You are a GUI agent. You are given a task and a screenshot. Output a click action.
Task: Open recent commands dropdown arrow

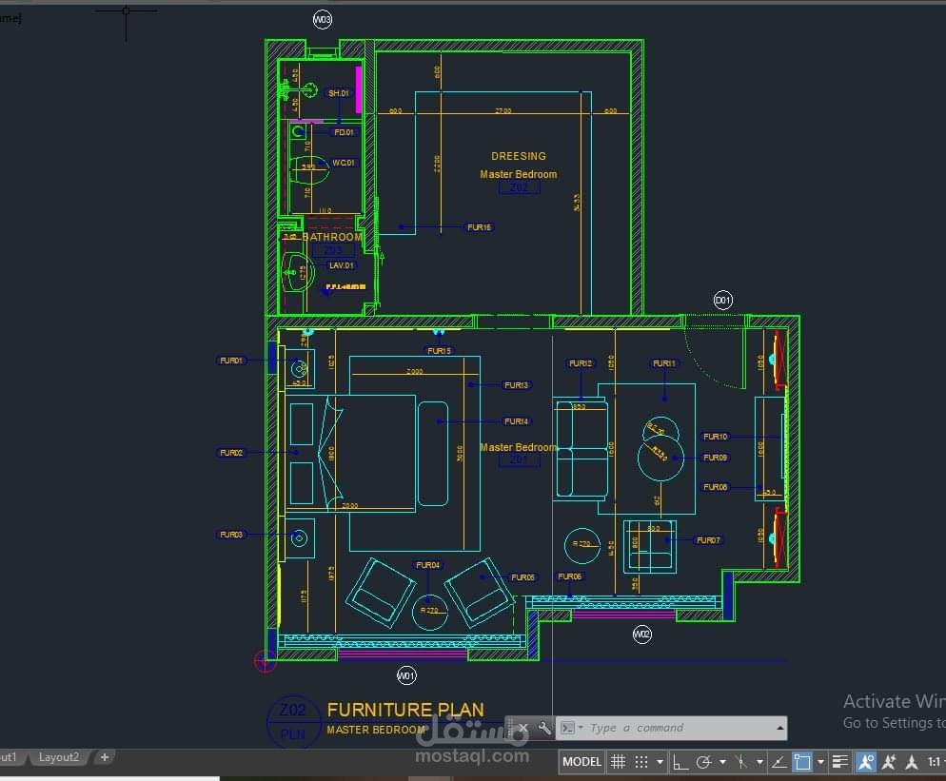(581, 728)
